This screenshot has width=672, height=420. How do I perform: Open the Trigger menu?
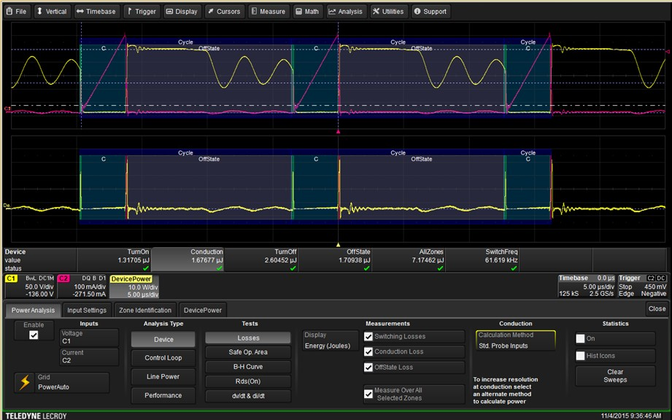pyautogui.click(x=141, y=12)
